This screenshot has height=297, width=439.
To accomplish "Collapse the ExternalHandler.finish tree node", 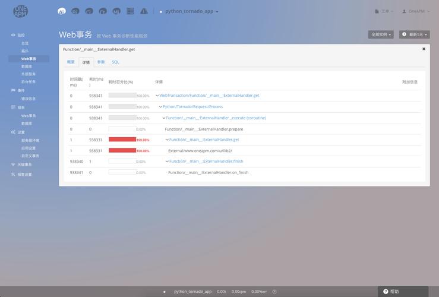I will point(167,162).
